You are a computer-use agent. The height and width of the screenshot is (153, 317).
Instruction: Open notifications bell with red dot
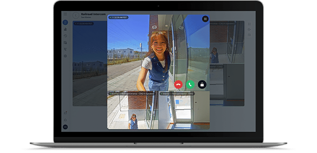pos(65,113)
